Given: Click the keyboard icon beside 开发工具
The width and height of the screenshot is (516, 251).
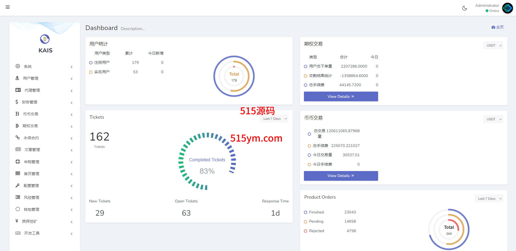Looking at the screenshot, I should tap(18, 233).
